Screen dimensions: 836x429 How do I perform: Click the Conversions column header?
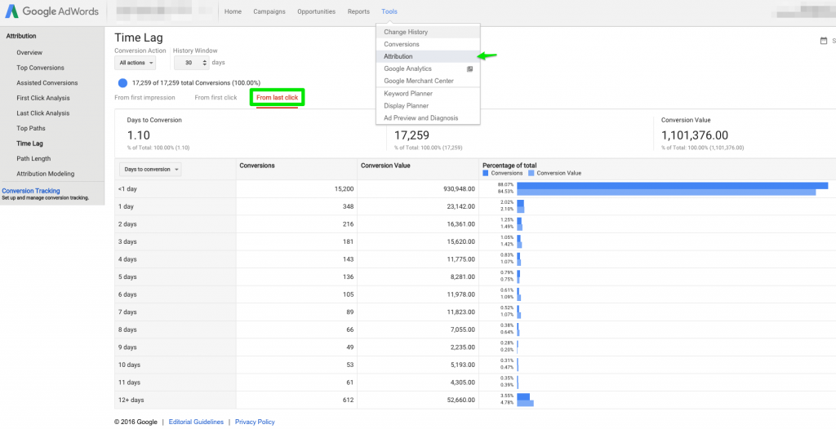point(257,166)
